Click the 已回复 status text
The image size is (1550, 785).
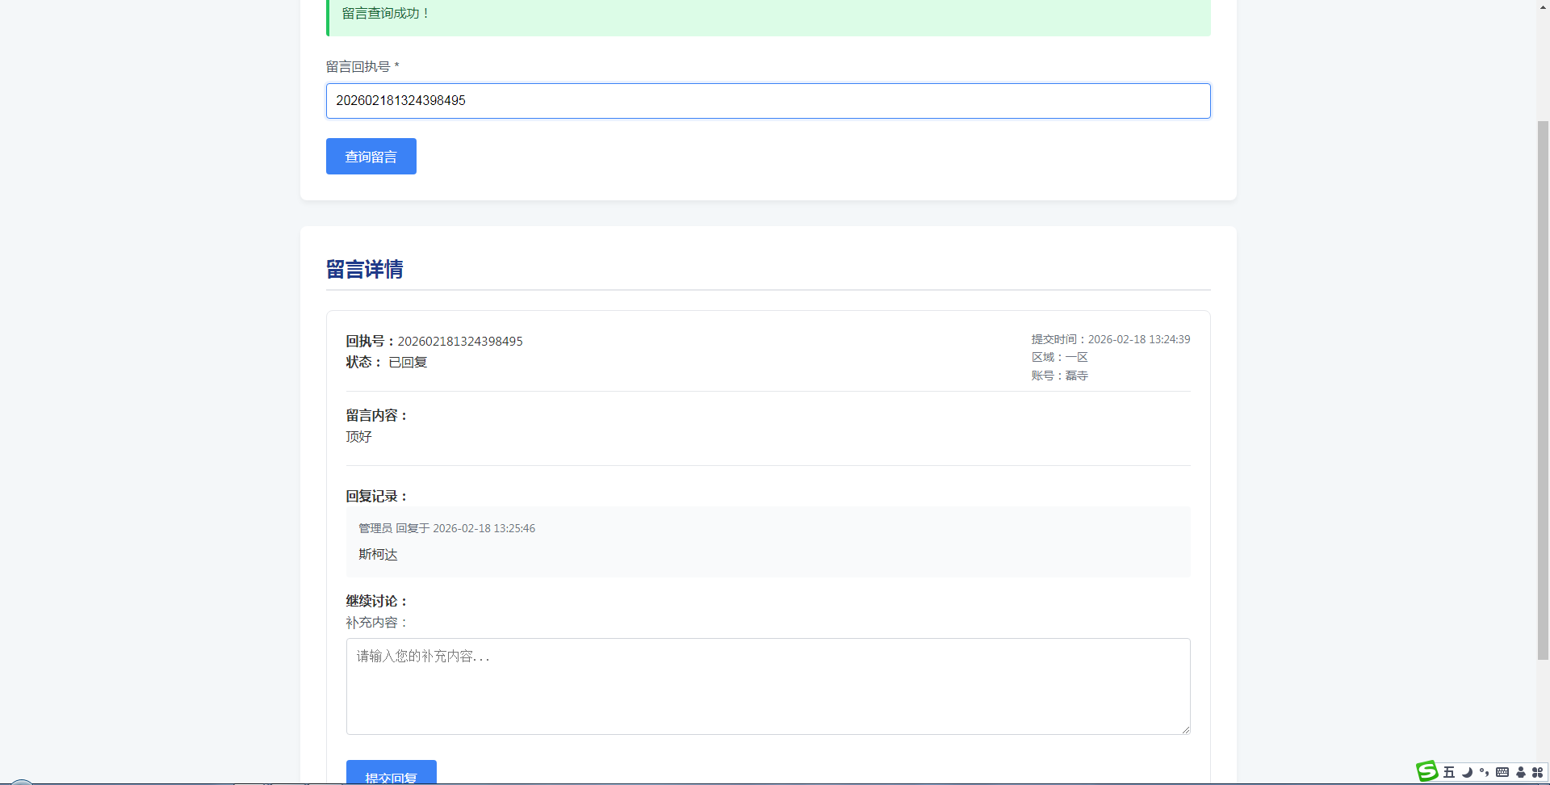[x=408, y=363]
